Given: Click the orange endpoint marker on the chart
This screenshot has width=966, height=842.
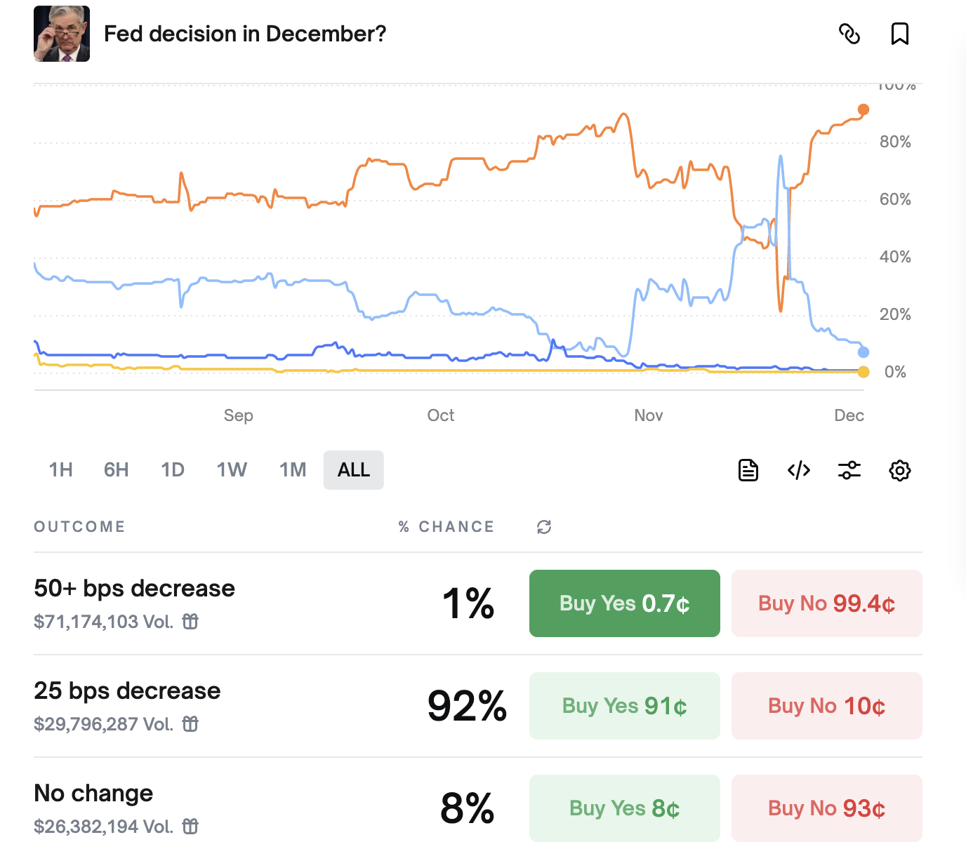Looking at the screenshot, I should point(863,109).
